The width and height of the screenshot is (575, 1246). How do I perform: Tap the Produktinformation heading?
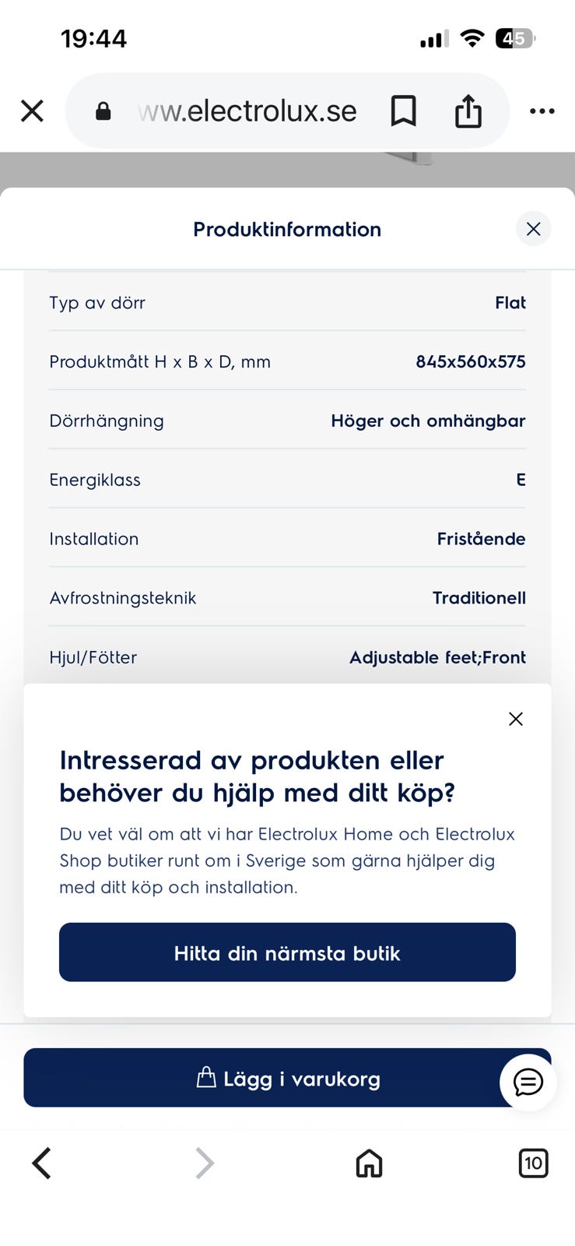pyautogui.click(x=287, y=230)
